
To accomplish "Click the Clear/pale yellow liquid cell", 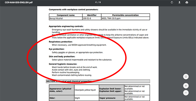I will pos(87,90).
